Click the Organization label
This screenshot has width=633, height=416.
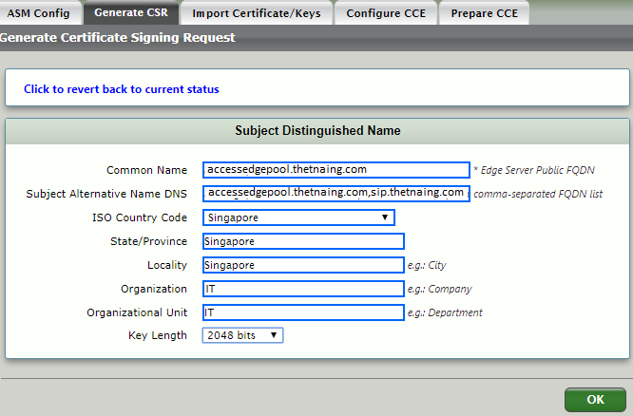[x=154, y=289]
